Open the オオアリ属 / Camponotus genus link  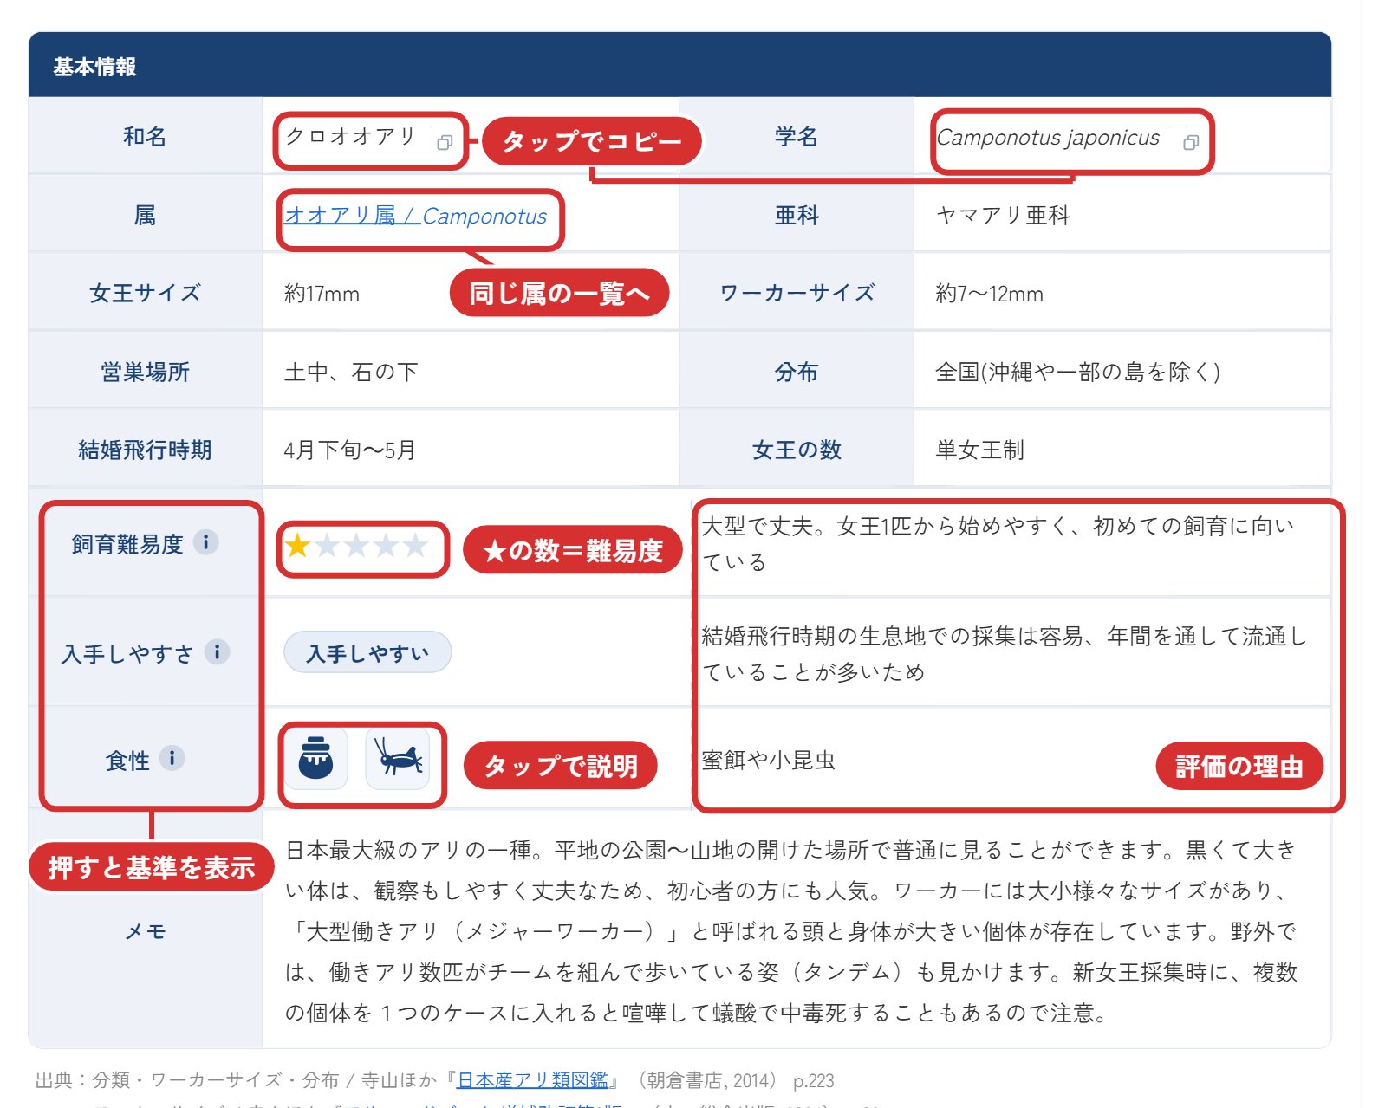[416, 216]
